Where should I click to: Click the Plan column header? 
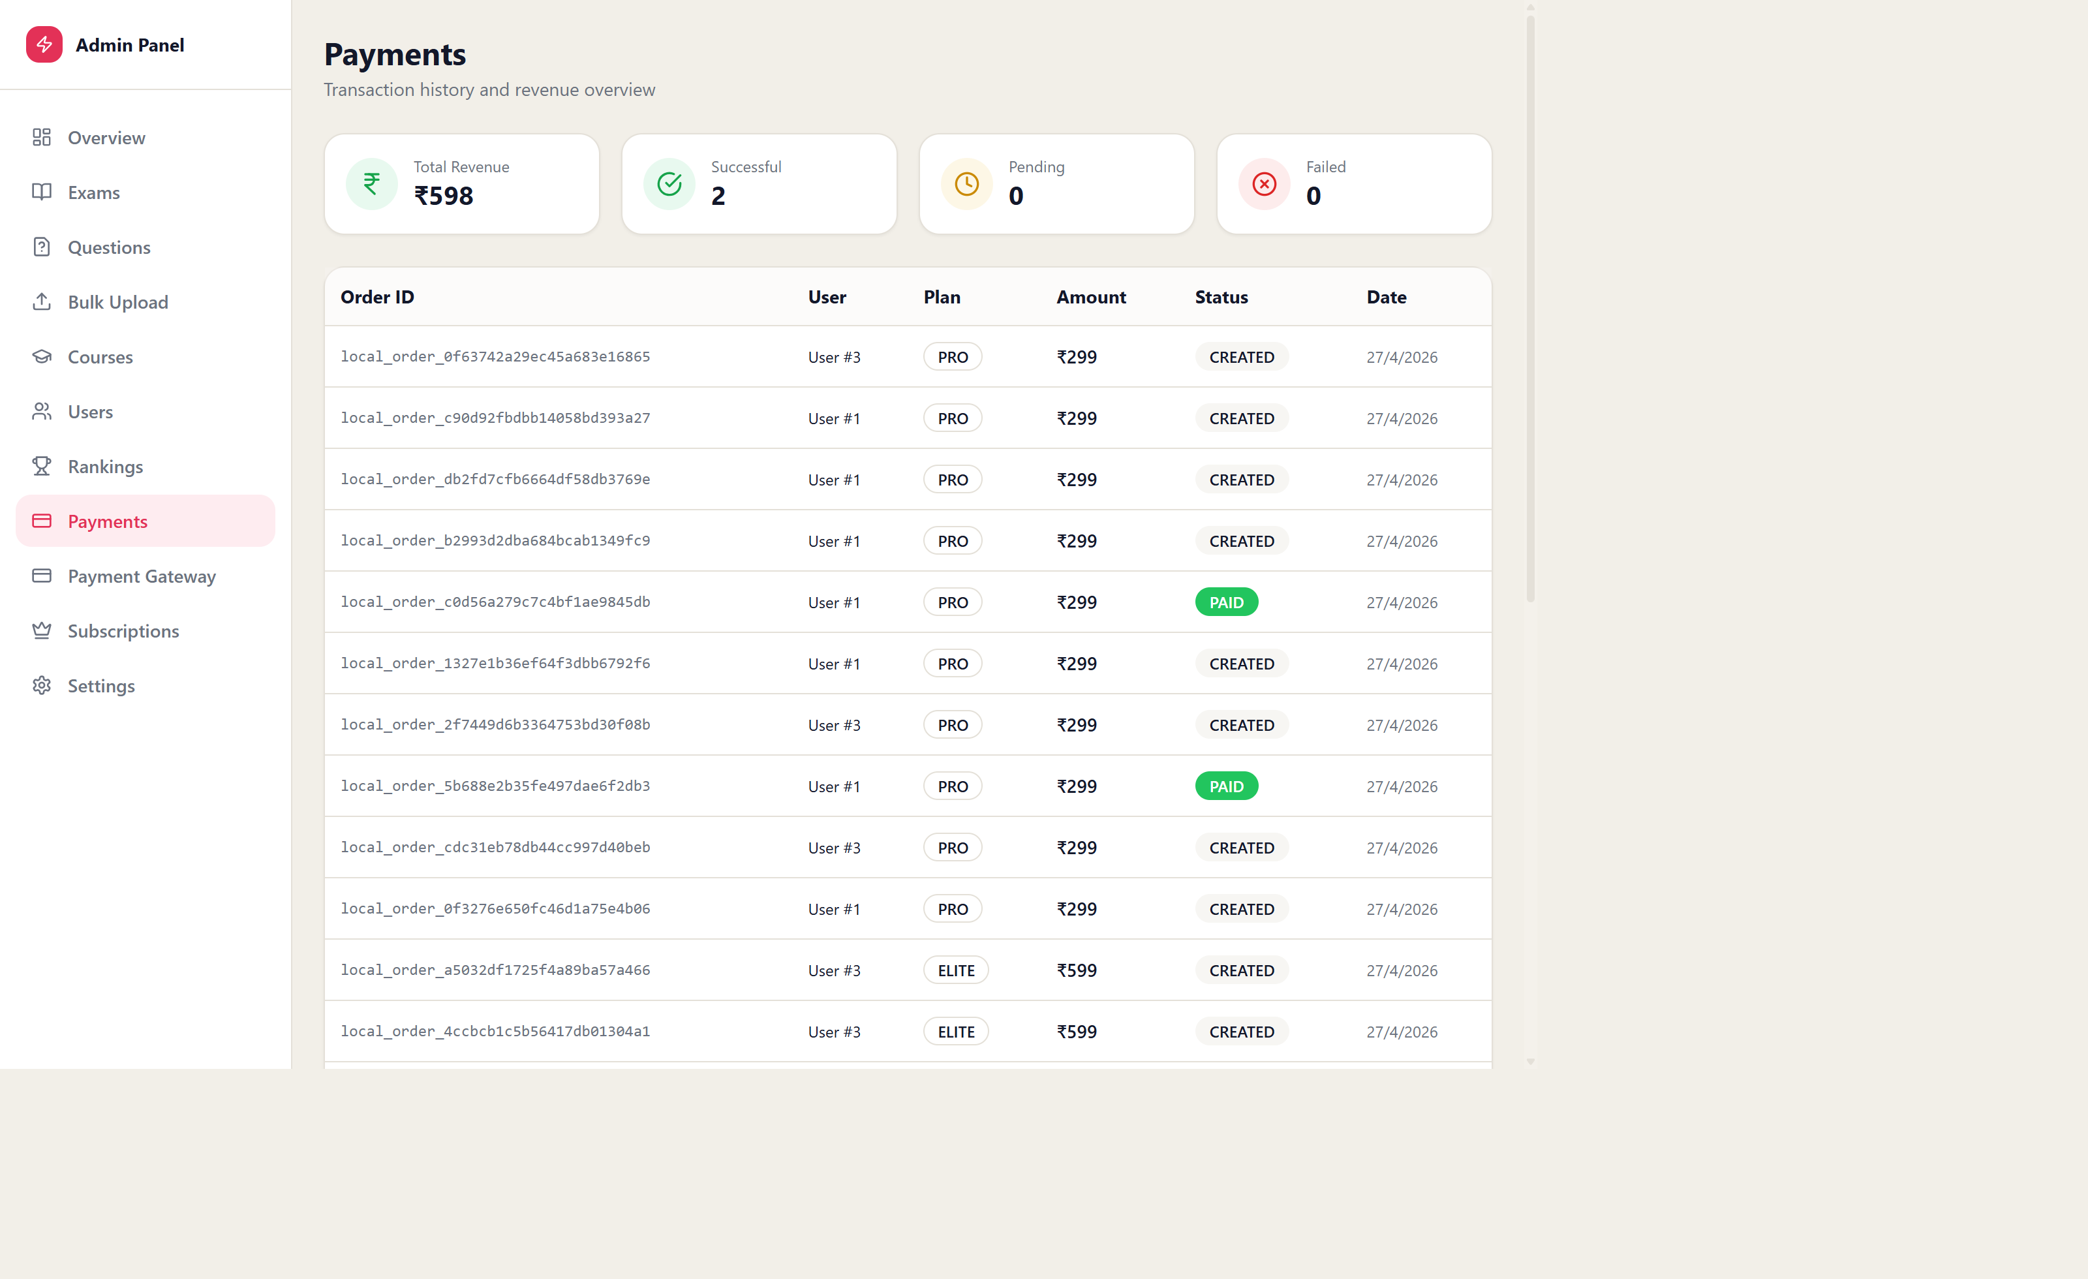(x=942, y=297)
